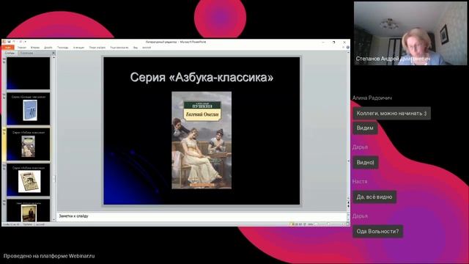Collapse the ribbon with the minimize-ribbon arrow
Viewport: 469px width, 264px height.
(344, 47)
